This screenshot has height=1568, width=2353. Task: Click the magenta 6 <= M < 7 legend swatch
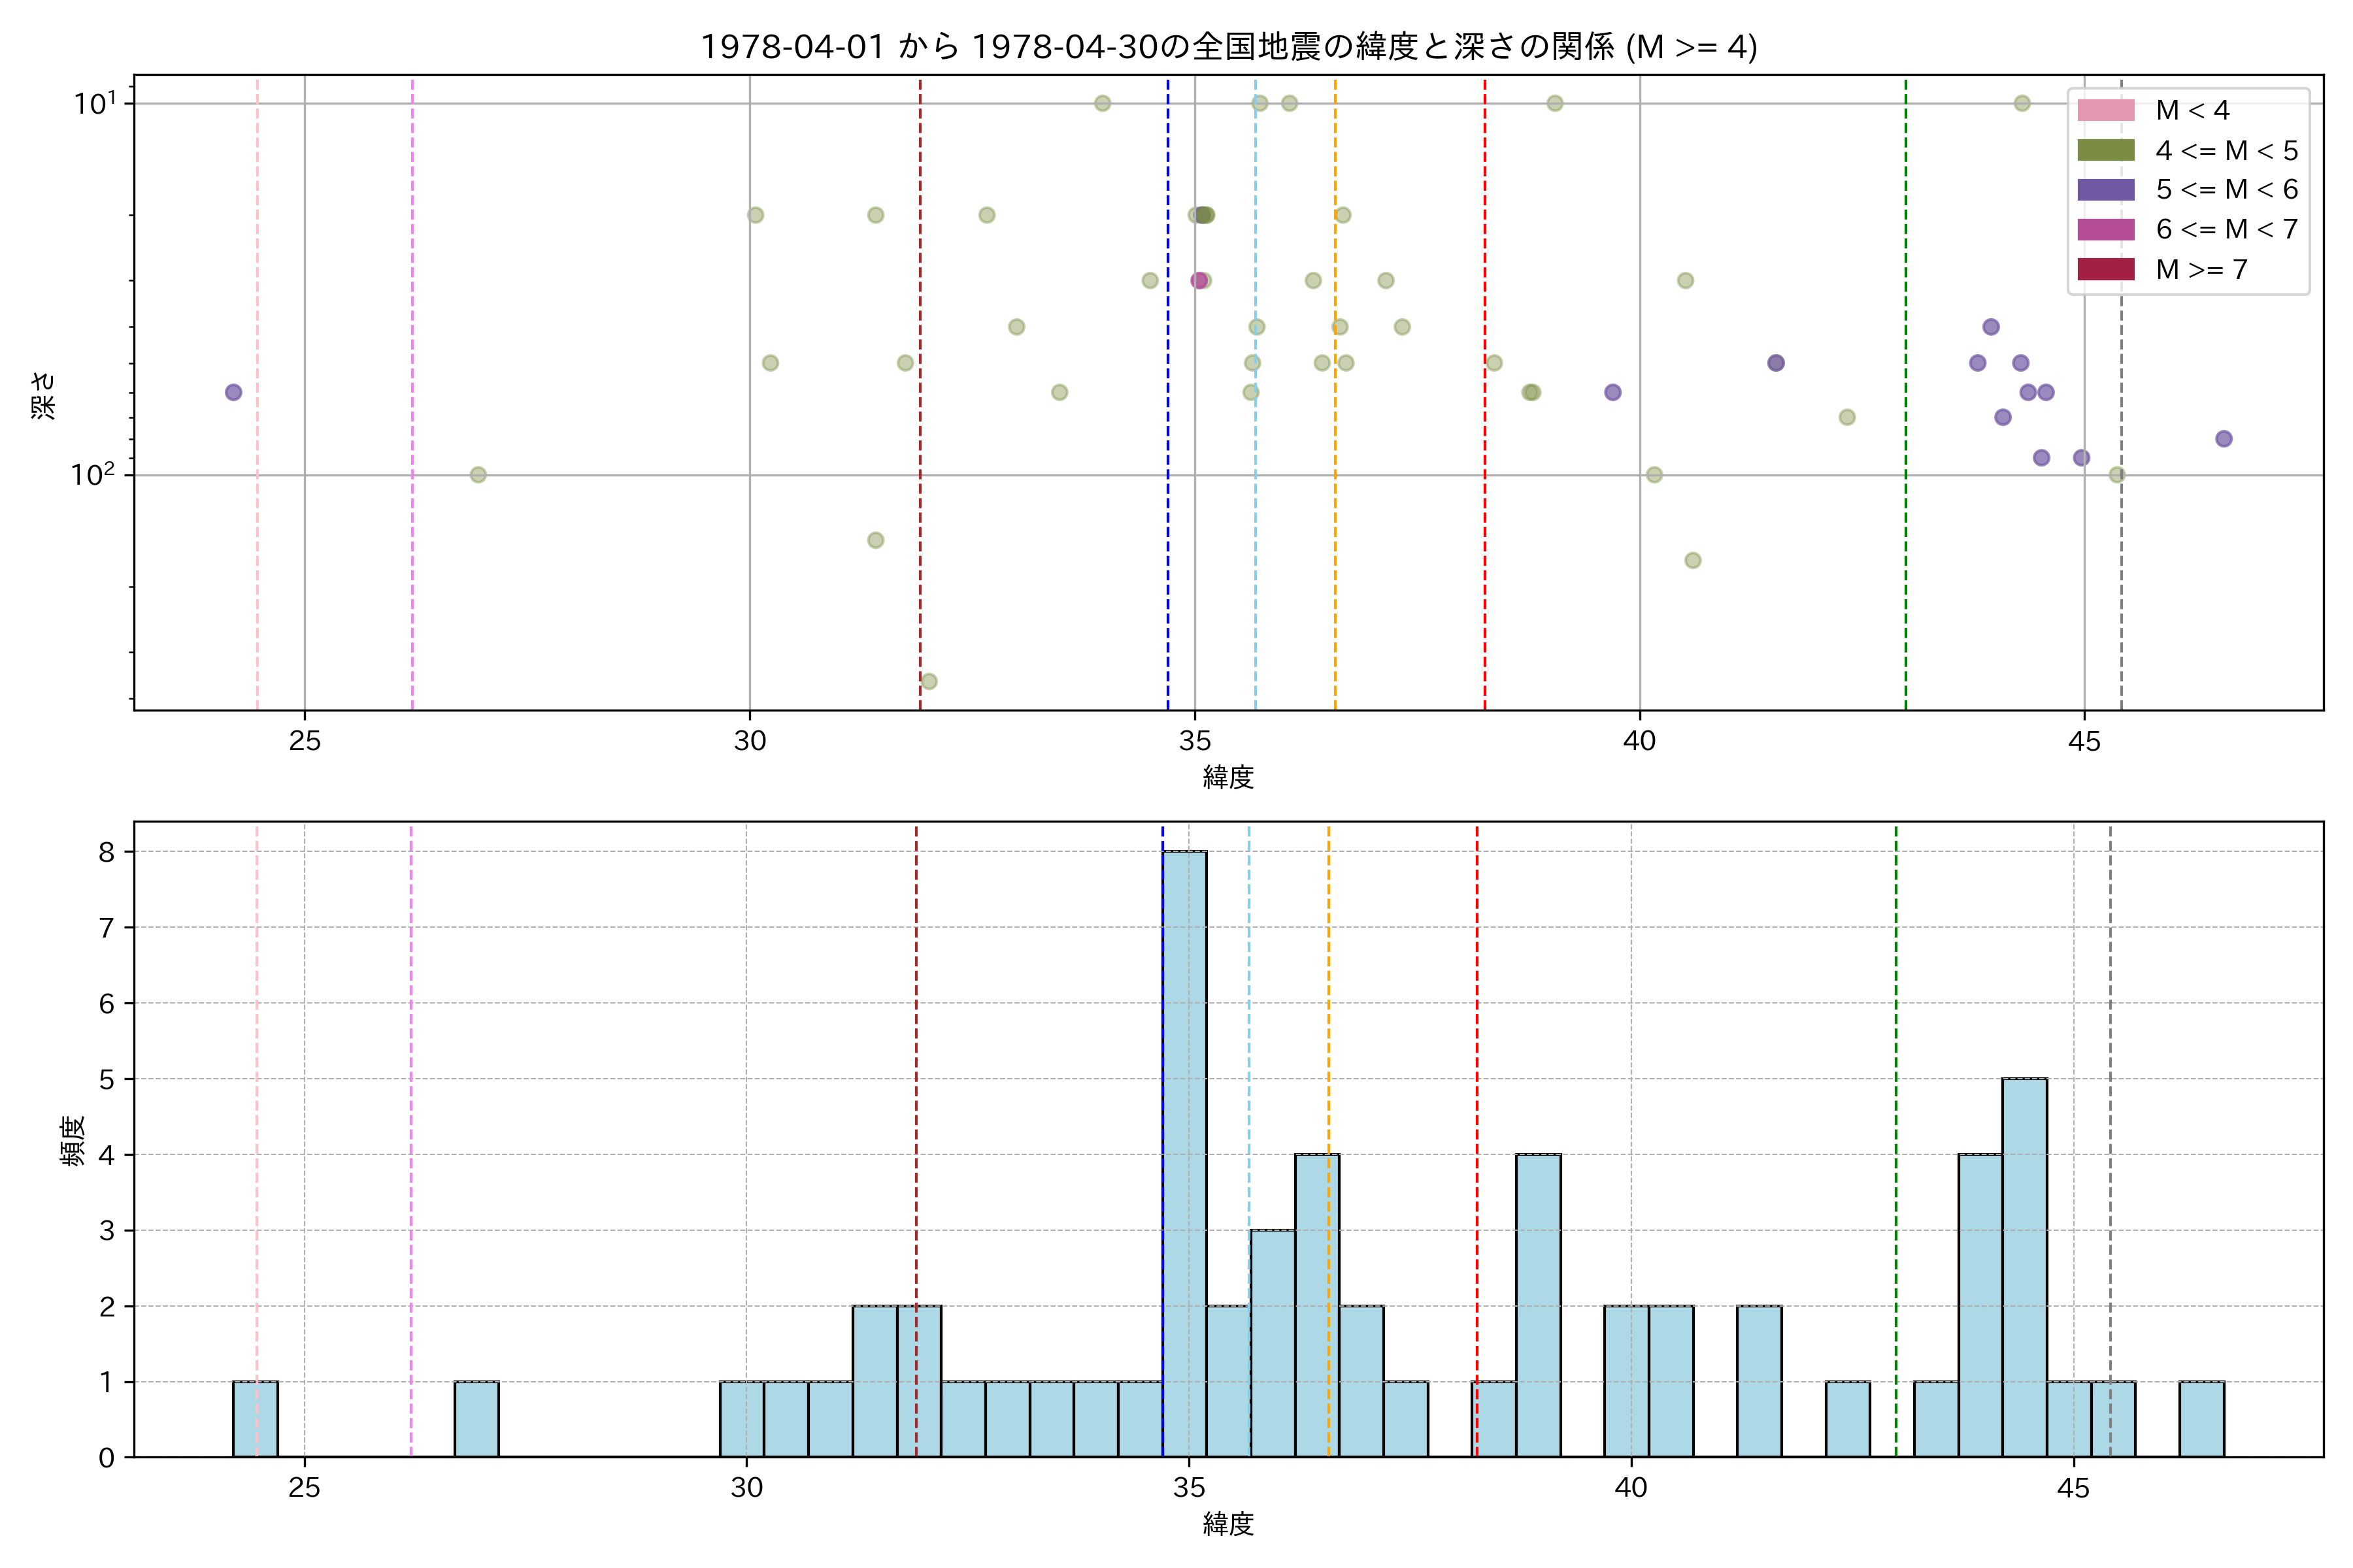tap(2105, 230)
